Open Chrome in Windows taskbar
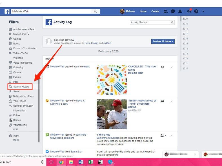Image resolution: width=222 pixels, height=166 pixels. point(61,162)
